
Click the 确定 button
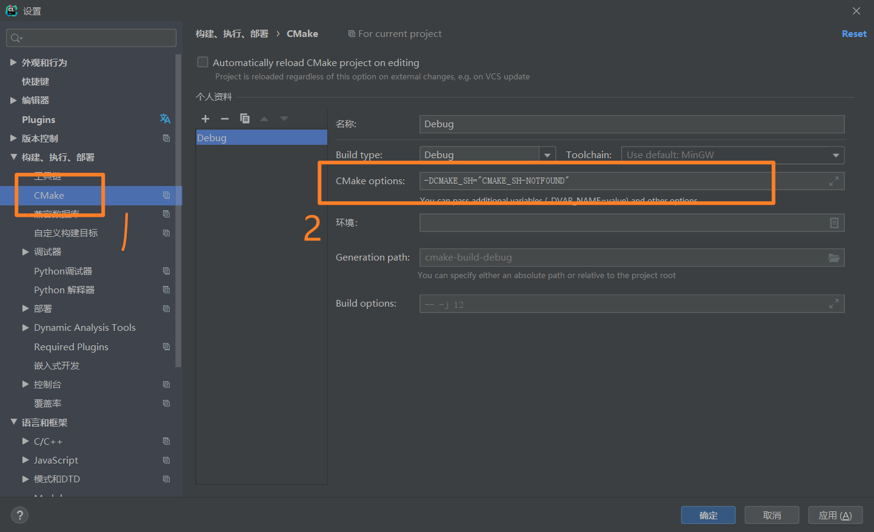click(708, 515)
